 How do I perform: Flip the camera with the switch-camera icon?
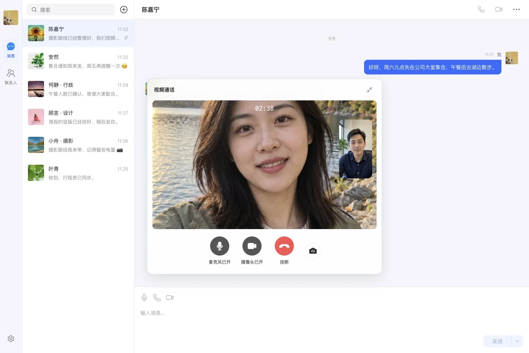[x=313, y=251]
